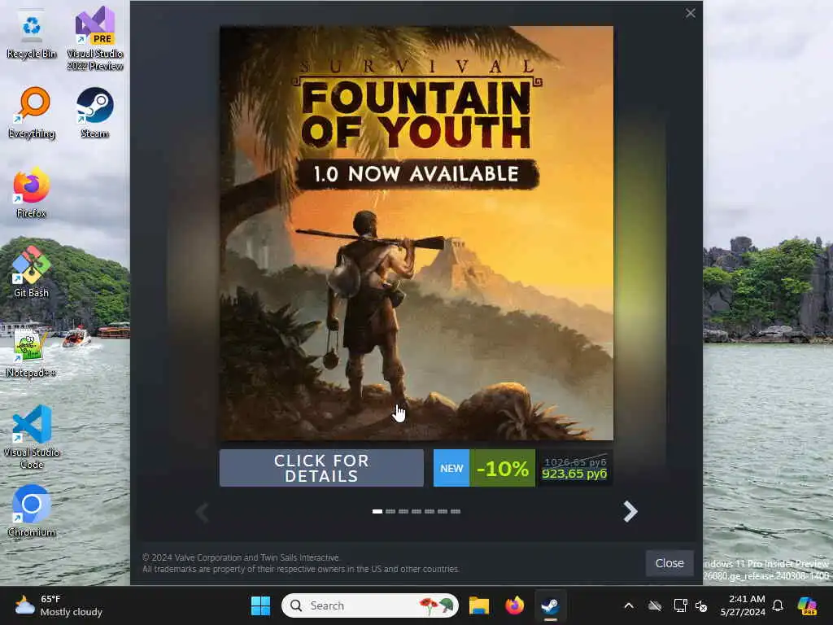The width and height of the screenshot is (833, 625).
Task: Open the notification bell icon
Action: click(x=778, y=605)
